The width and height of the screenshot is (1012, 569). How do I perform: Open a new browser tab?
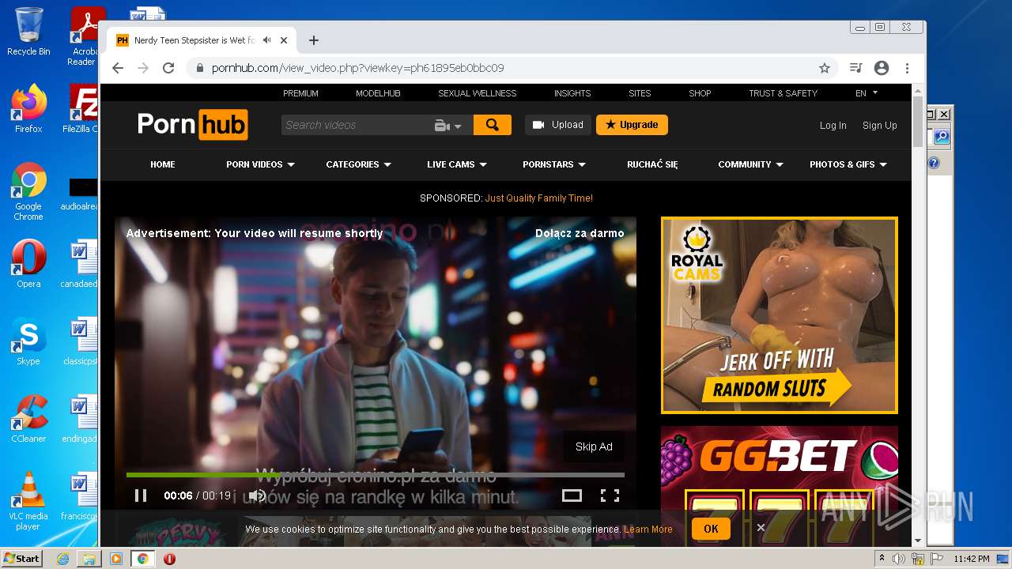tap(314, 40)
